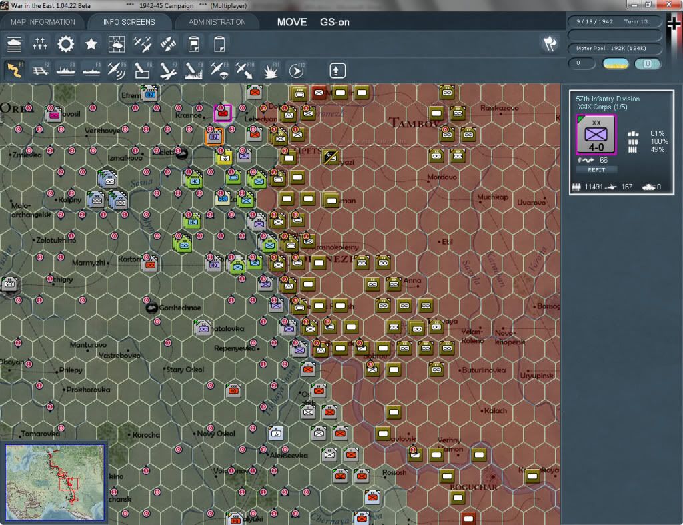The height and width of the screenshot is (525, 683).
Task: Click the boxed up-arrow toolbar button
Action: pos(337,71)
